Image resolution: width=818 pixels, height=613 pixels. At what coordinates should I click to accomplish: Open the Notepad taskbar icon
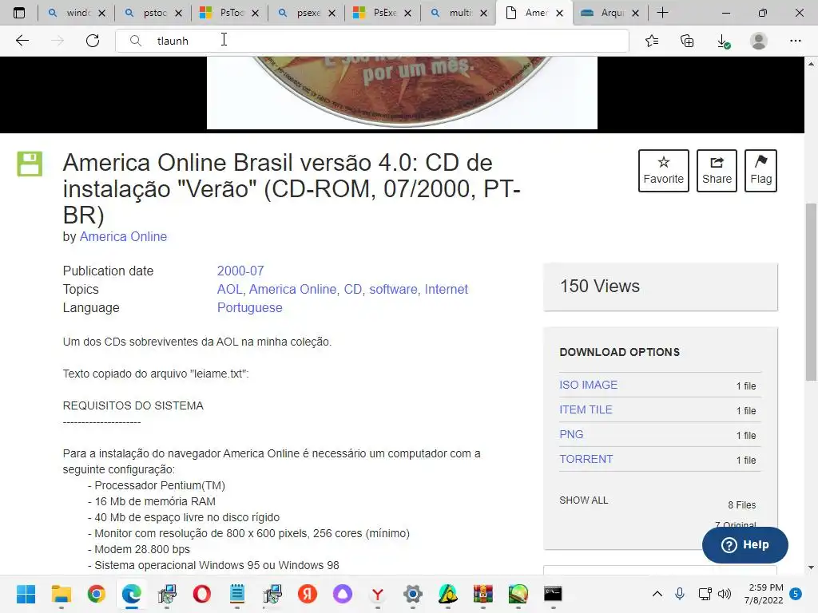tap(236, 594)
